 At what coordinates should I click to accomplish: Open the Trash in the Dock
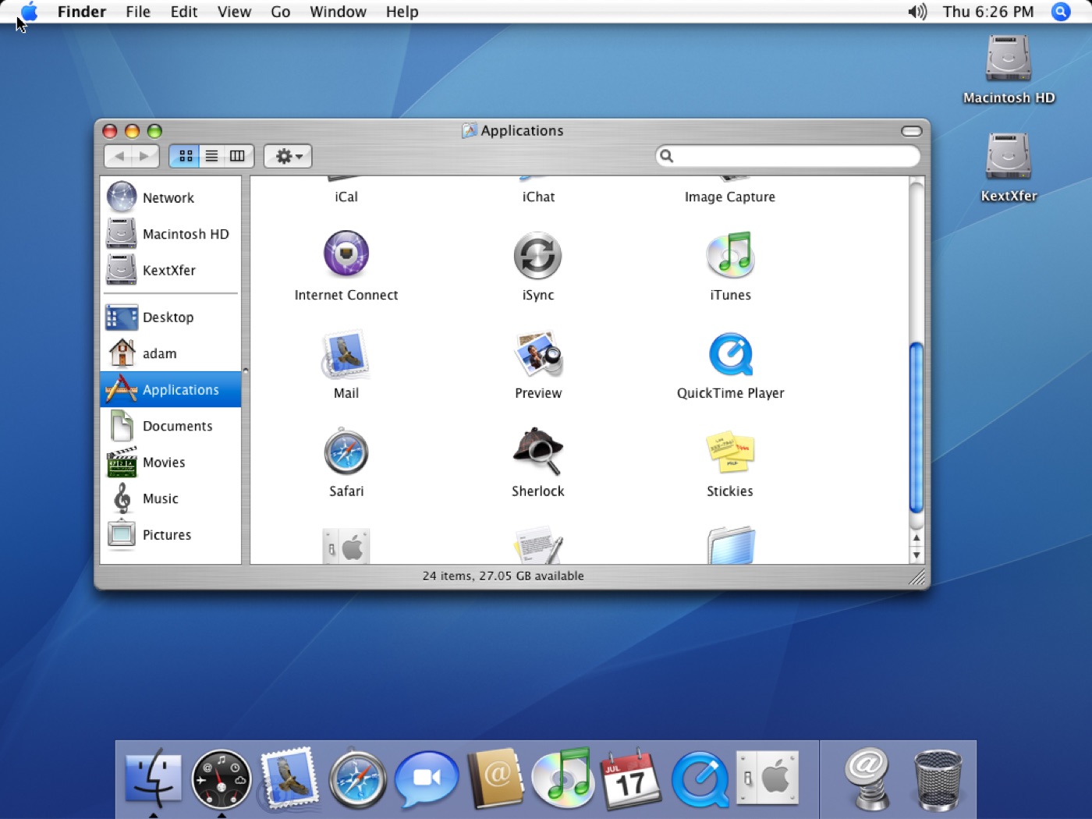[937, 779]
